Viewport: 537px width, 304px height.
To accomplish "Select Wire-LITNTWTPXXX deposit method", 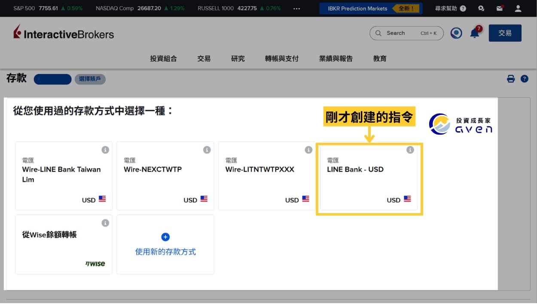I will pyautogui.click(x=267, y=176).
